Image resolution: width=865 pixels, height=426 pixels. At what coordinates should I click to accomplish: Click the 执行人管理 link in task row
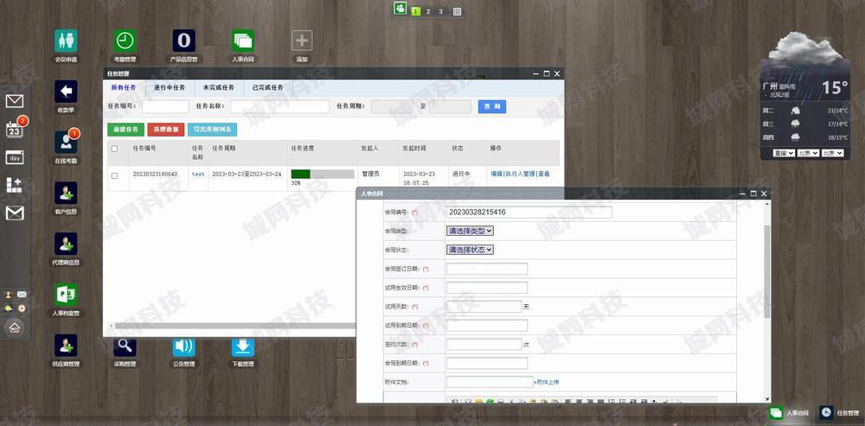pos(520,174)
